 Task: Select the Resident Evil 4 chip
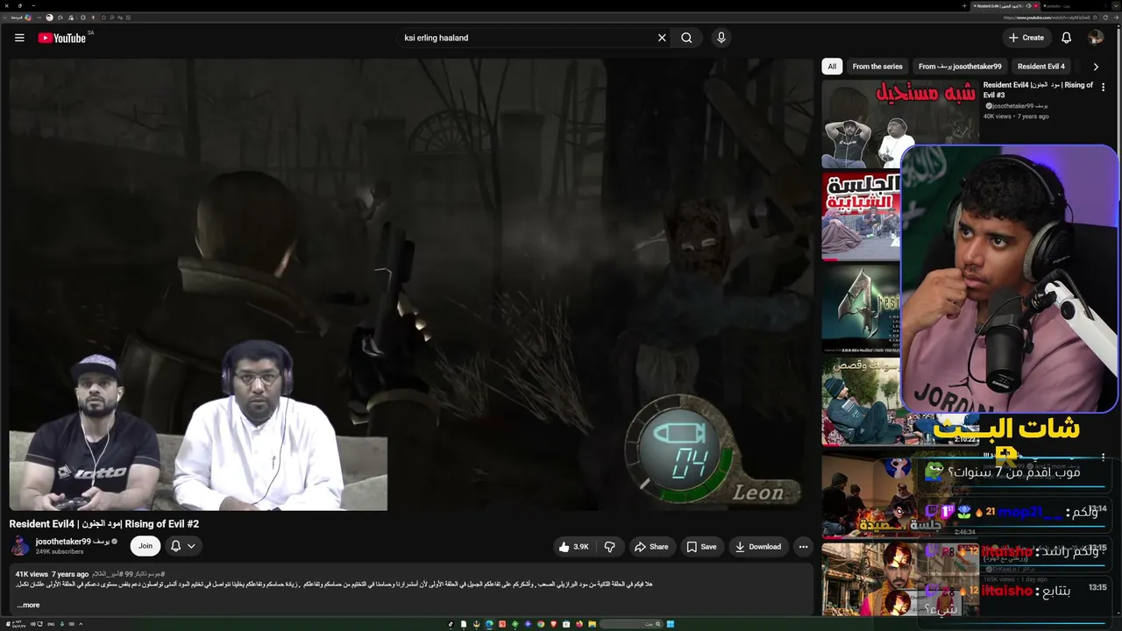pyautogui.click(x=1041, y=67)
